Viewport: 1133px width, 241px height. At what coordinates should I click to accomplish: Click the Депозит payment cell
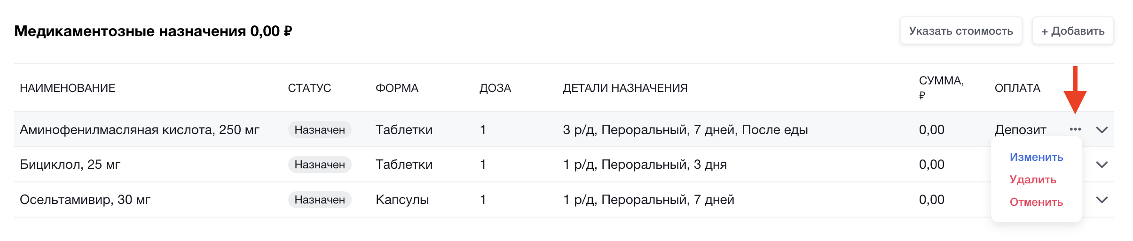(x=1020, y=130)
